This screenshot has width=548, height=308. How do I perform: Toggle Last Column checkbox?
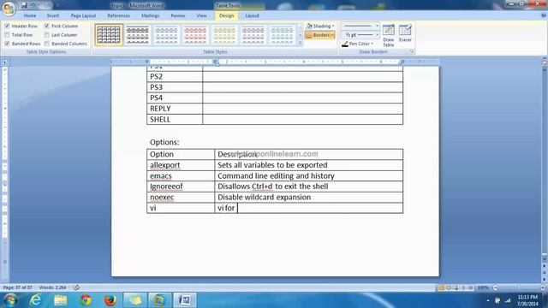[x=47, y=35]
